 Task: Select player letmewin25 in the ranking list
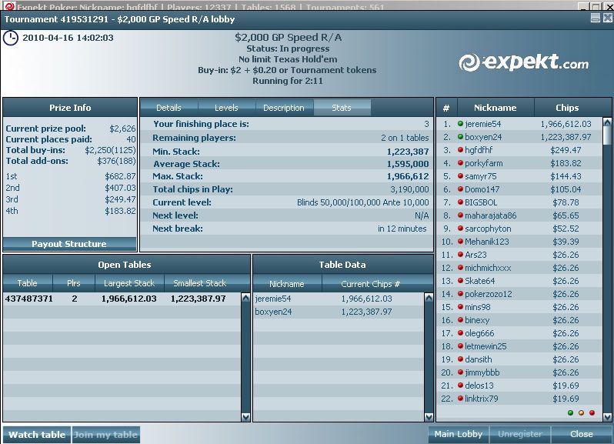click(519, 346)
